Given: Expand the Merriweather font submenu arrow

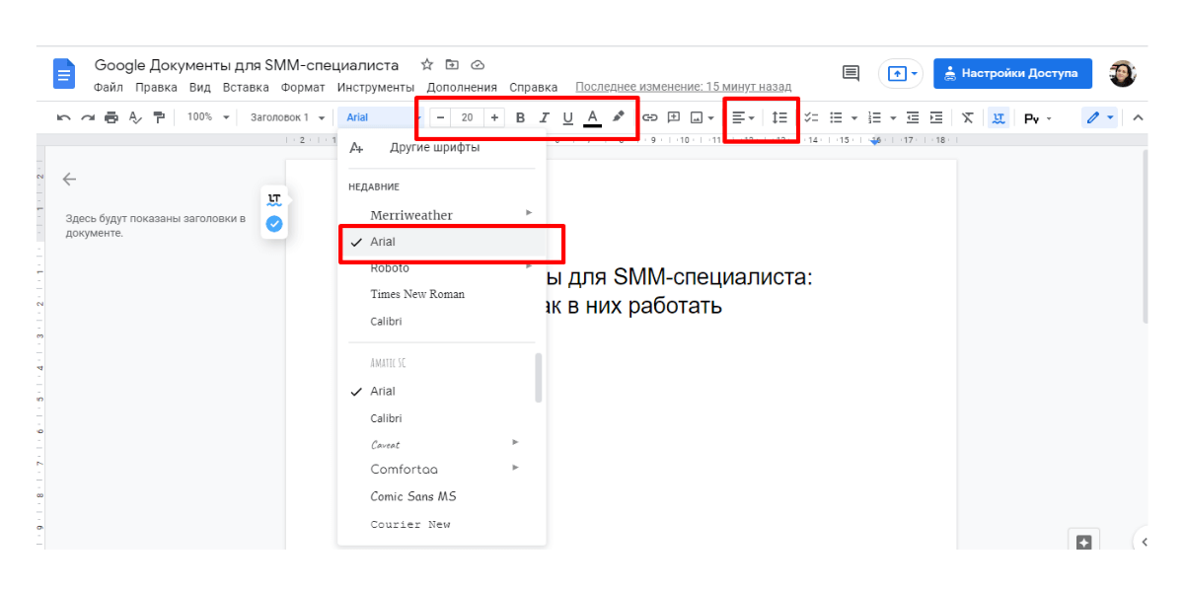Looking at the screenshot, I should pos(529,213).
